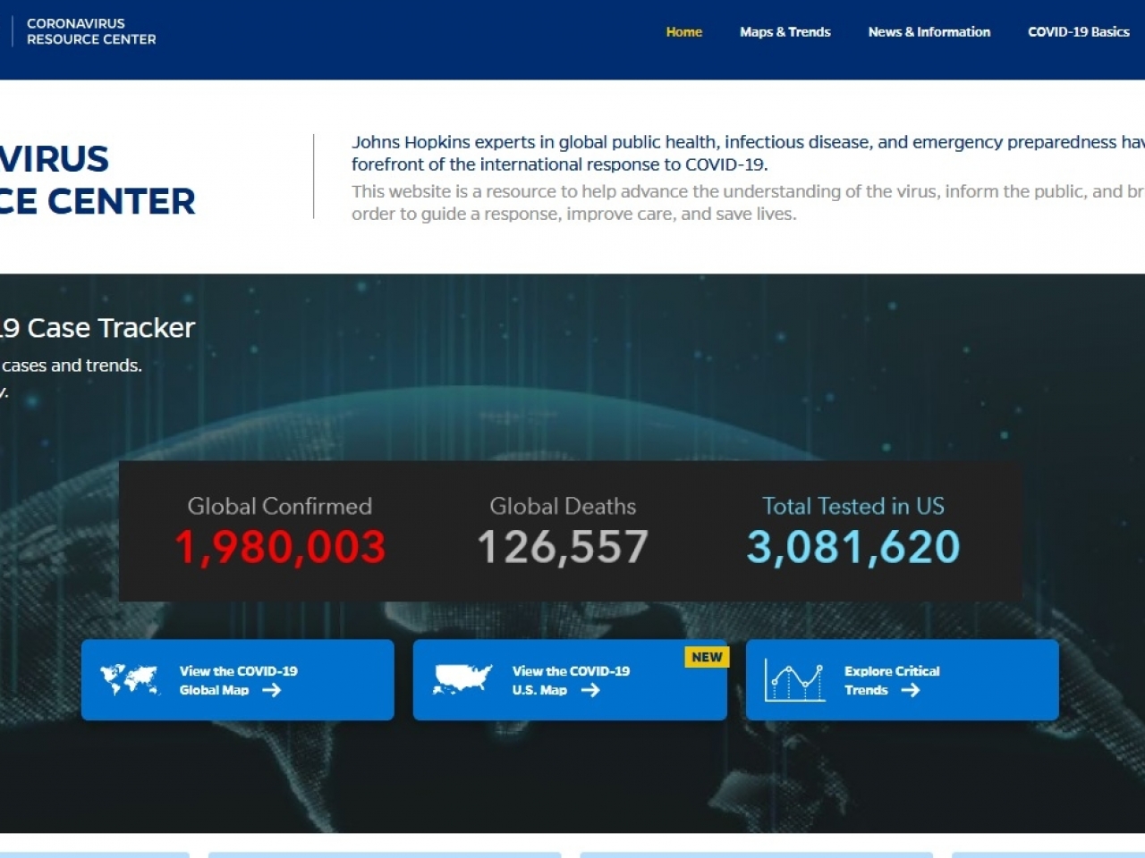Open the Home nav item
Viewport: 1145px width, 858px height.
point(683,32)
